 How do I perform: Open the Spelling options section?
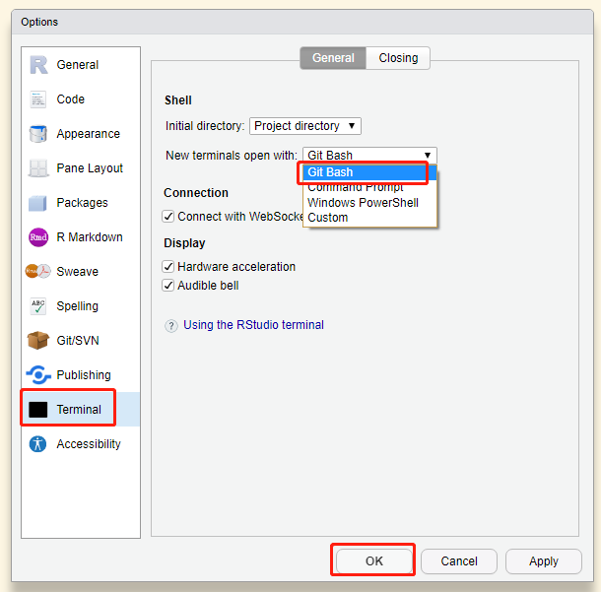77,306
